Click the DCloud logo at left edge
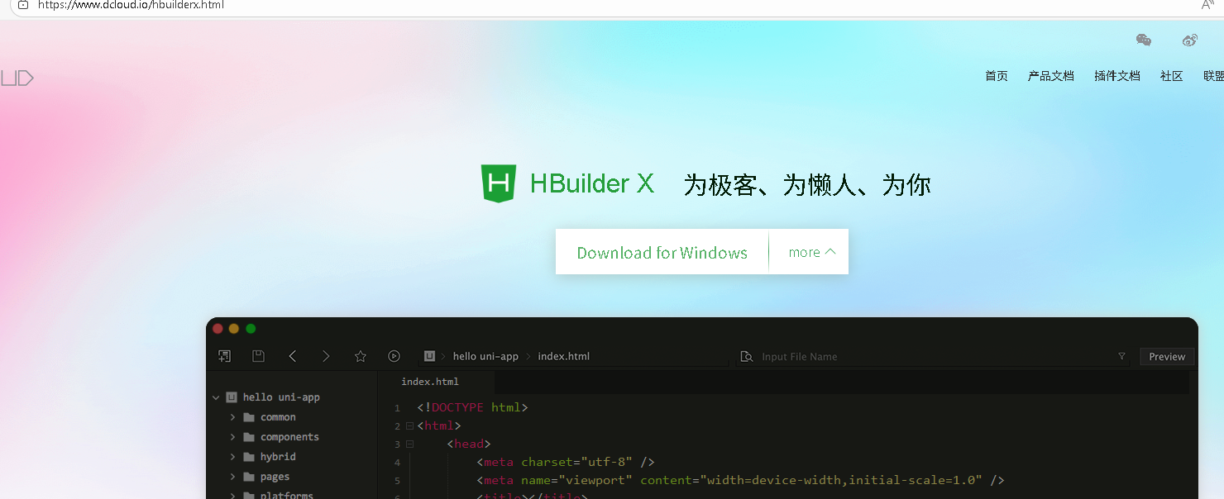1224x499 pixels. coord(17,78)
